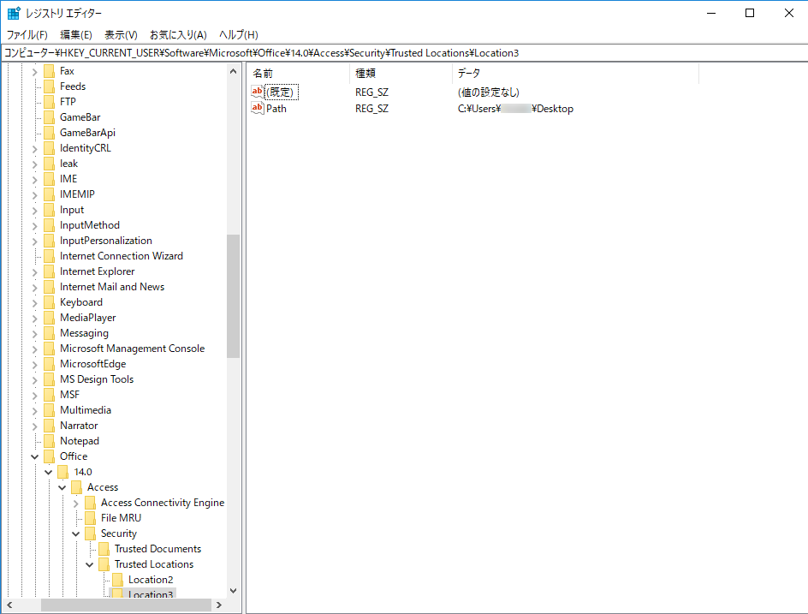Click the REG_SZ type of Path row

pyautogui.click(x=371, y=109)
